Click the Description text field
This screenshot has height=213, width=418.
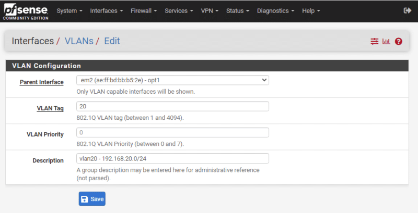coord(172,158)
